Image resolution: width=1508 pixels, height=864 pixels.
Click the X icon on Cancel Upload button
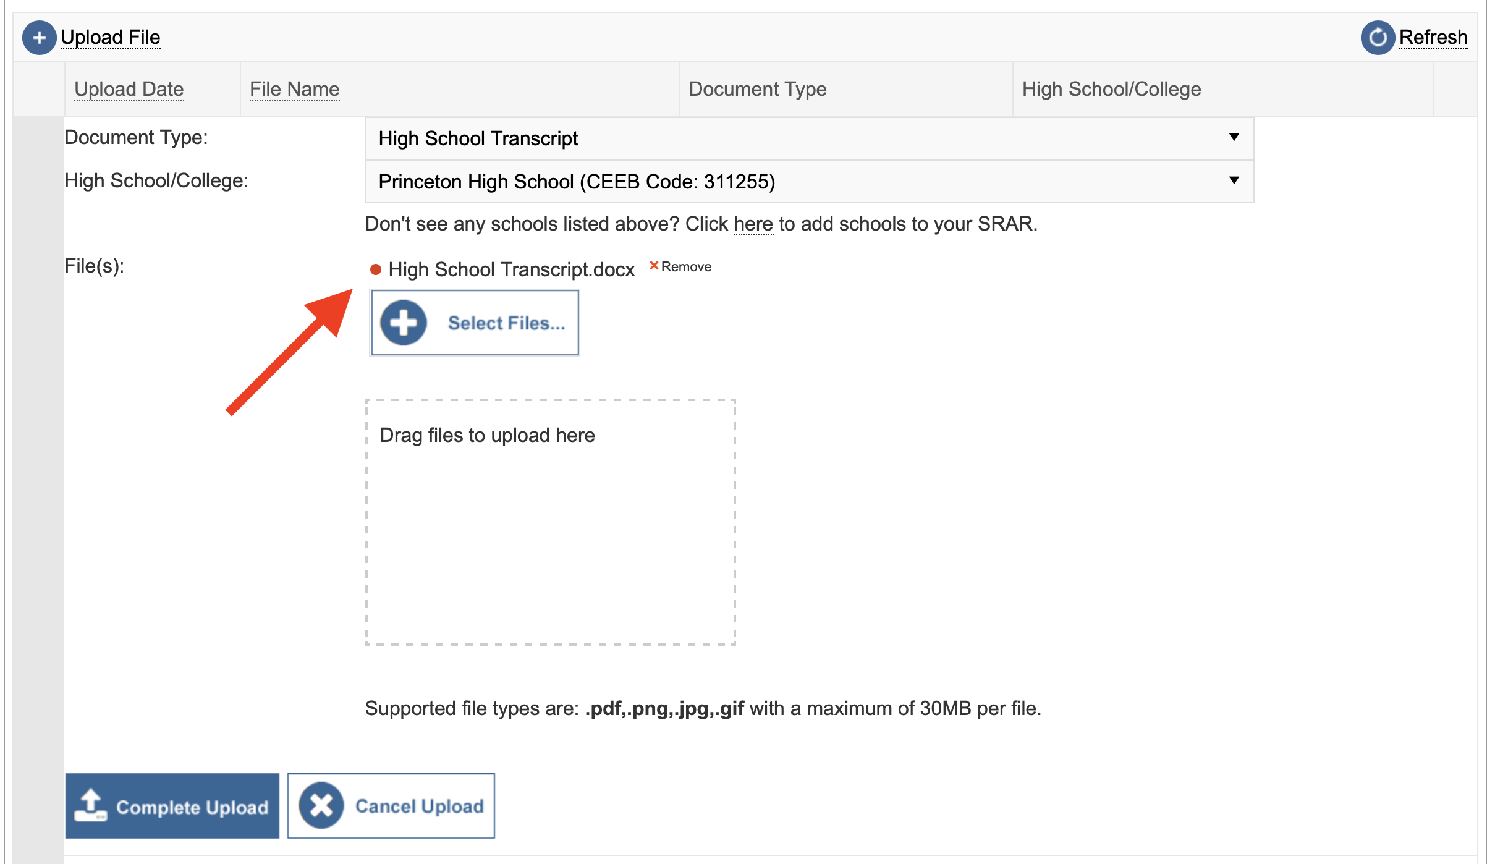tap(321, 805)
